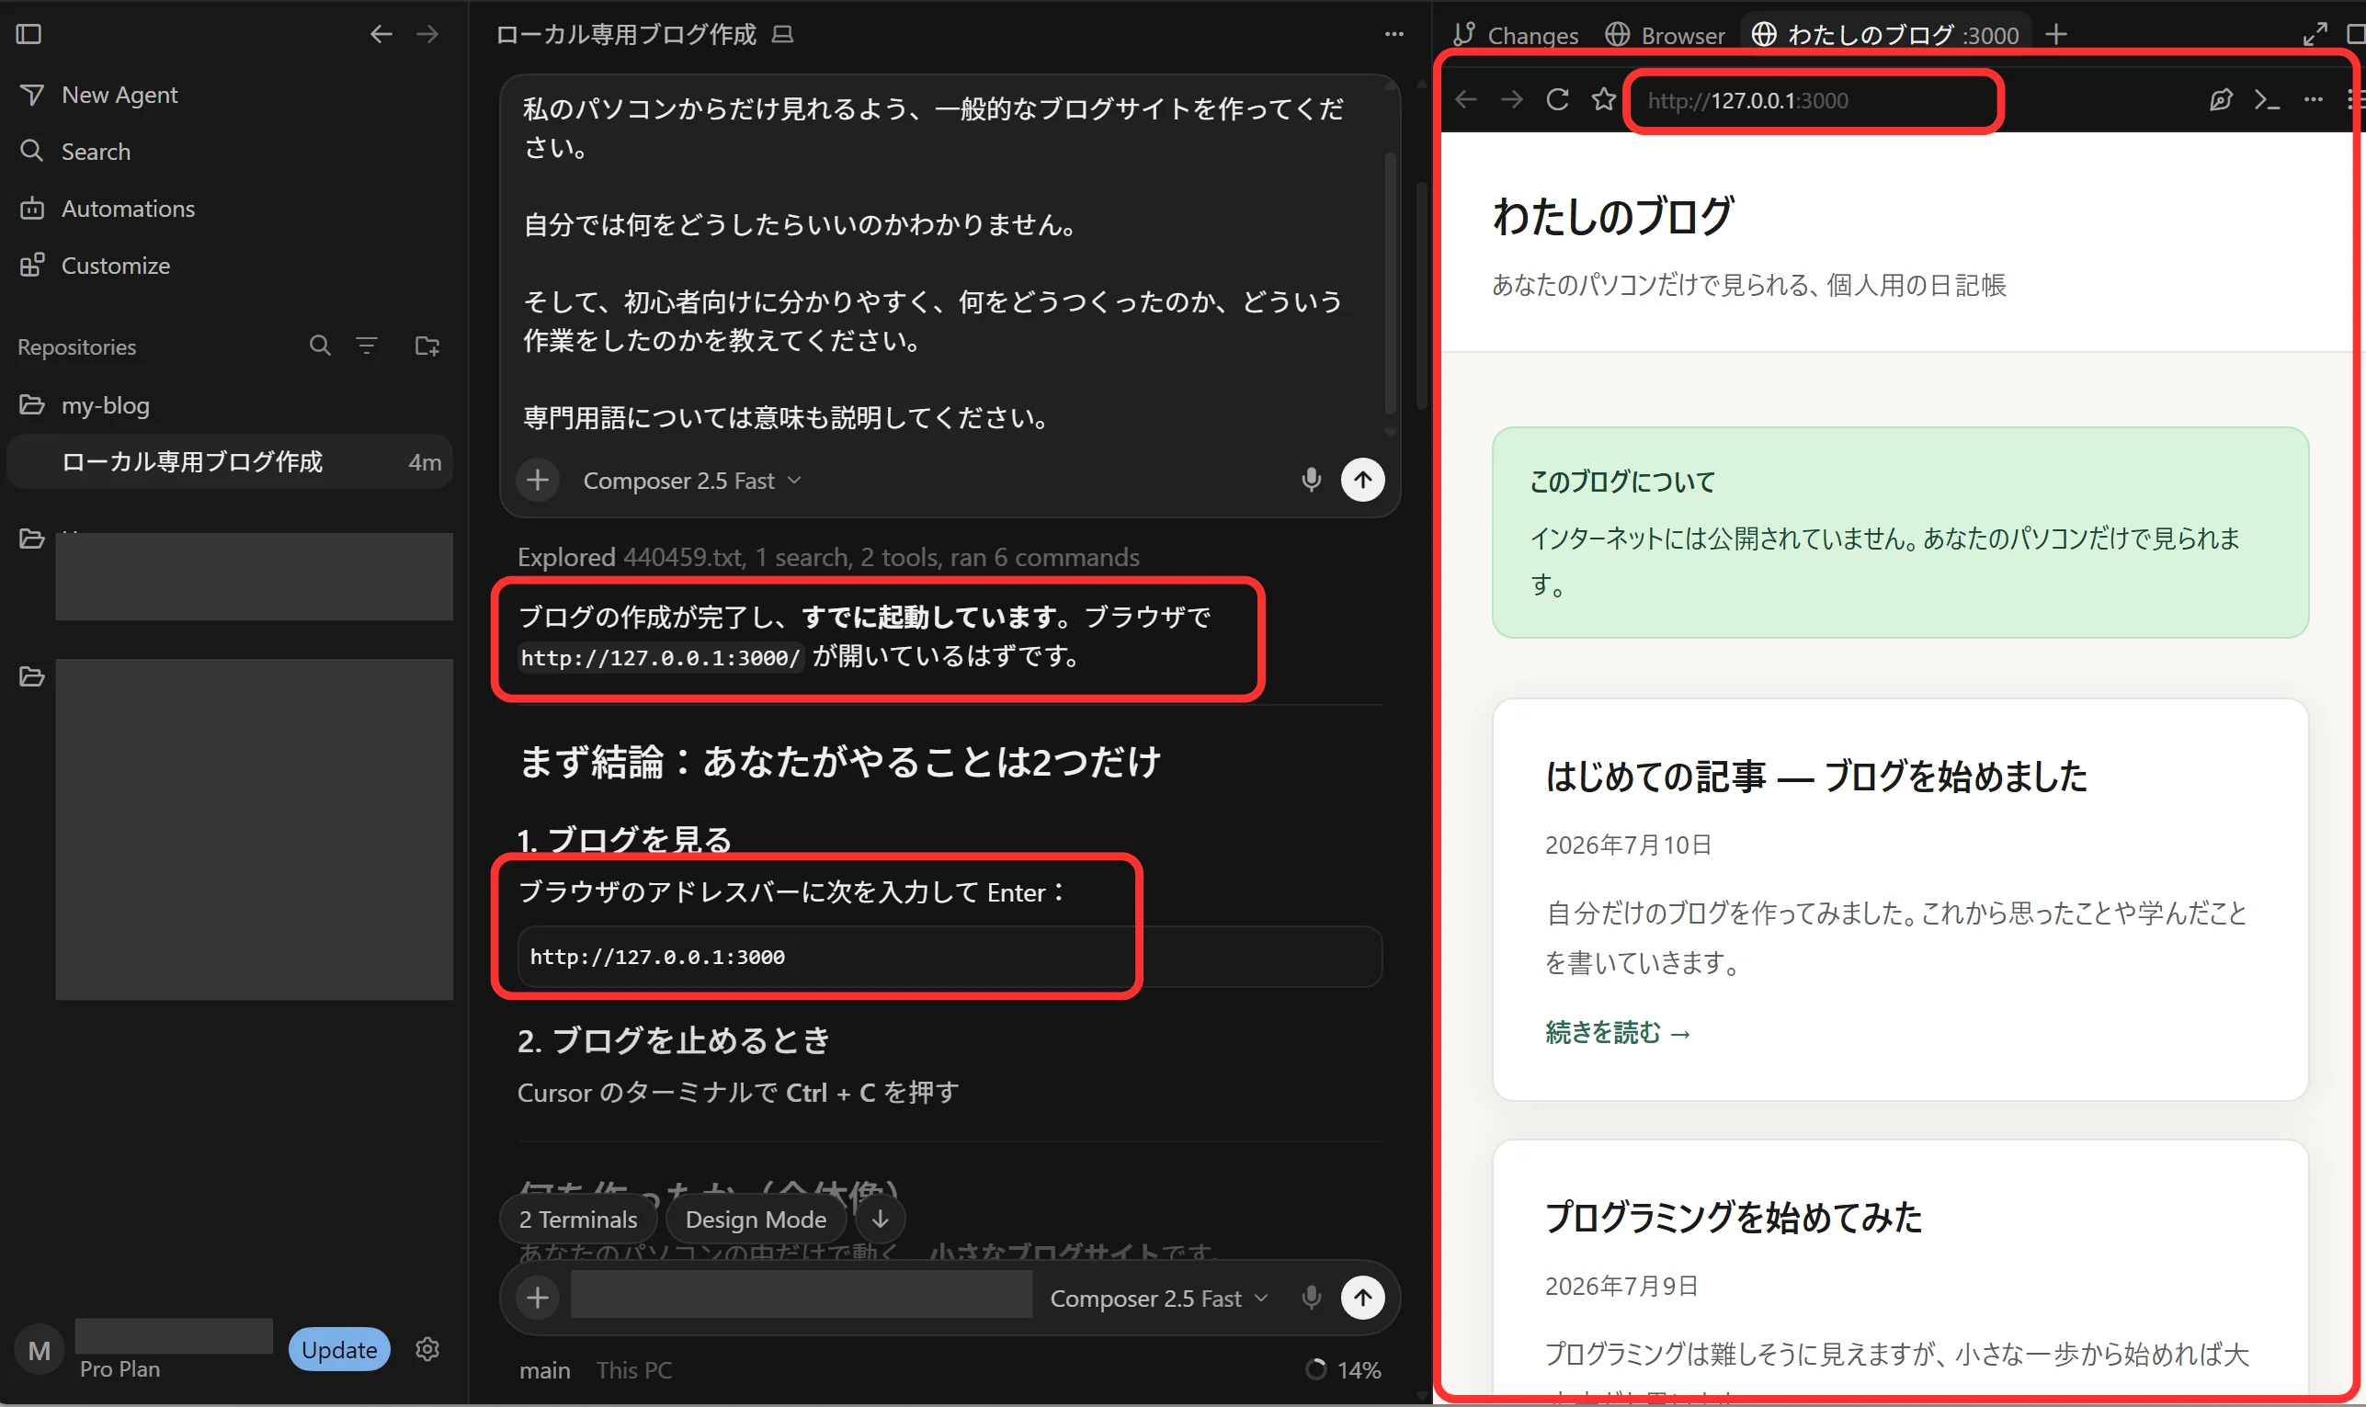Viewport: 2366px width, 1407px height.
Task: Expand the Explored 440459.txt summary
Action: pos(828,558)
